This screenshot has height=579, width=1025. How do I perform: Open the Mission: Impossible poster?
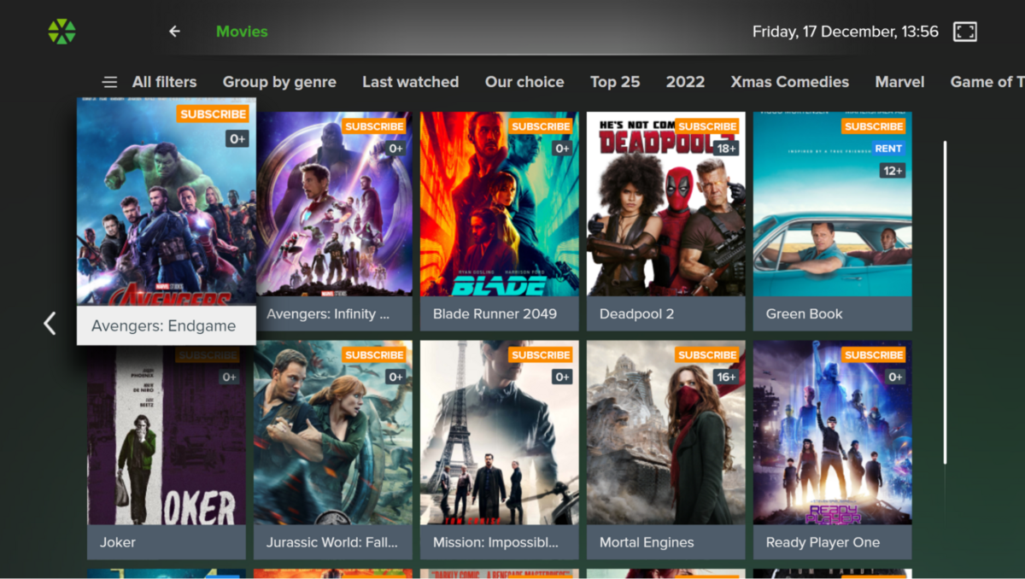(x=500, y=432)
